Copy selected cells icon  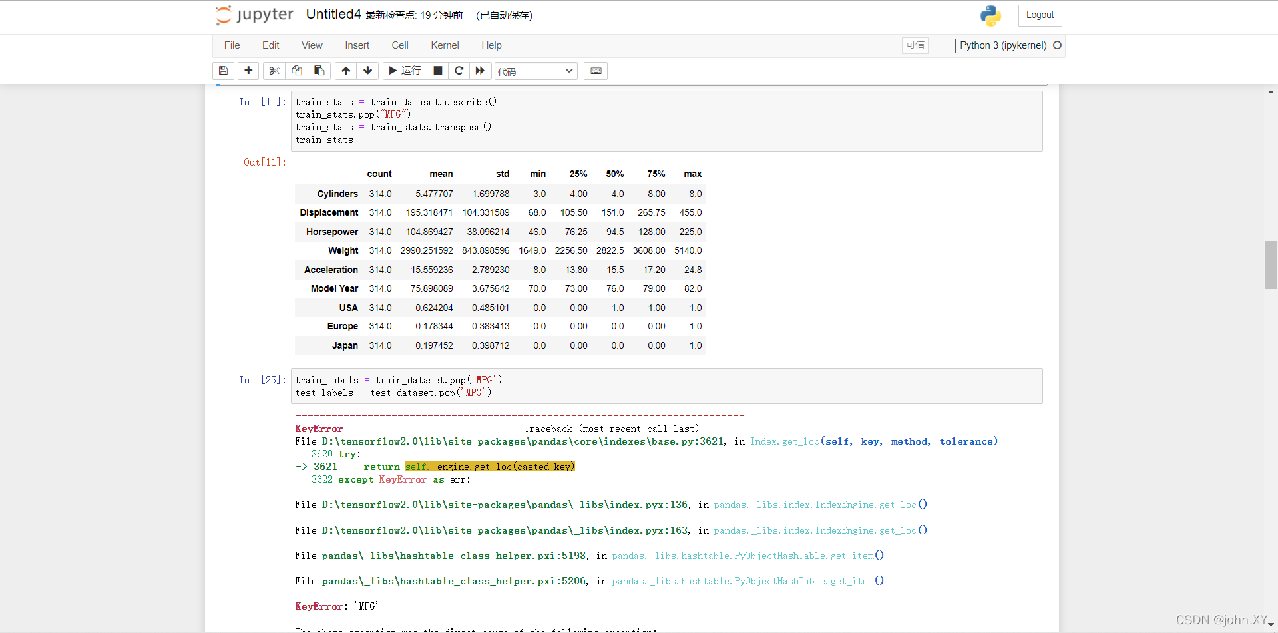pos(297,71)
